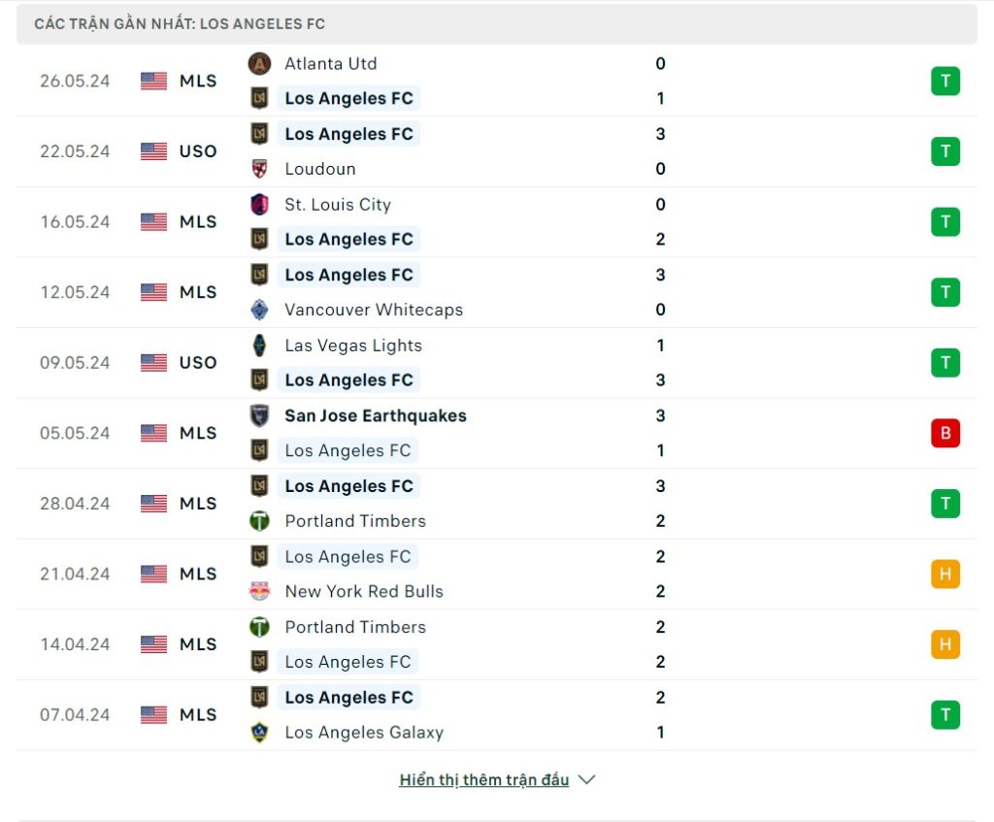The height and width of the screenshot is (822, 994).
Task: Click green T badge for 26.05.24 match
Action: pos(944,81)
